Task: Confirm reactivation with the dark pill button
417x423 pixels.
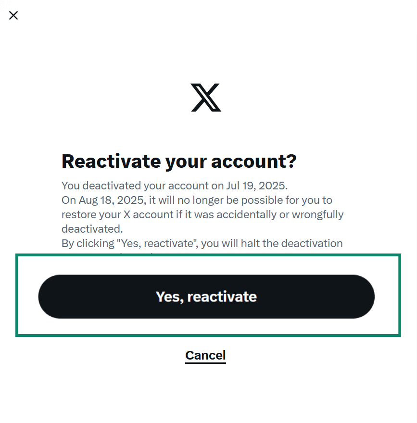Action: coord(206,297)
